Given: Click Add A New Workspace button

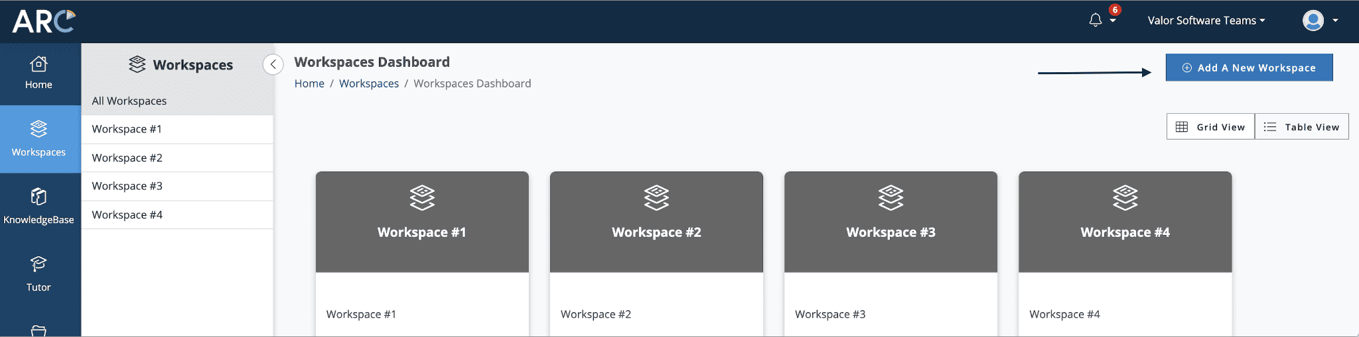Looking at the screenshot, I should (1249, 68).
